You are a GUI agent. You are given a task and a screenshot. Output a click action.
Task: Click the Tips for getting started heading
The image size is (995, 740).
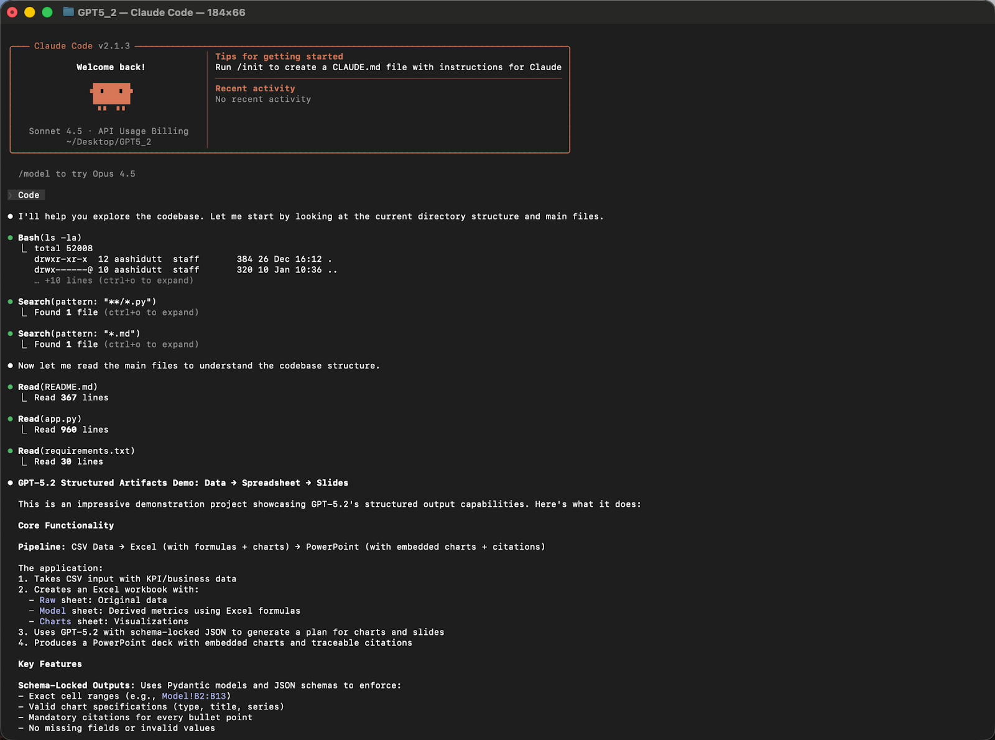click(x=279, y=57)
